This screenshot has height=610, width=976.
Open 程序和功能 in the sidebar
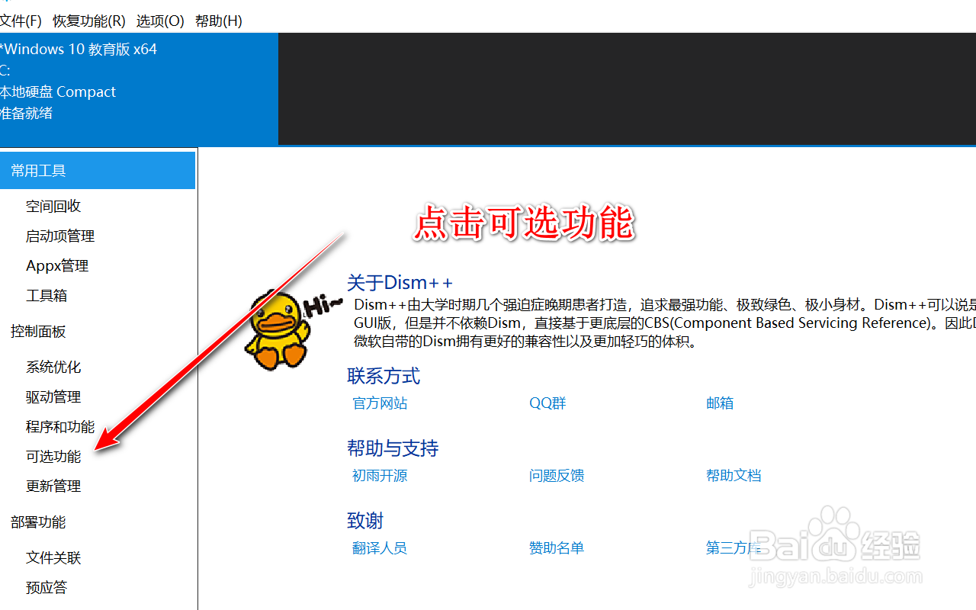coord(60,426)
